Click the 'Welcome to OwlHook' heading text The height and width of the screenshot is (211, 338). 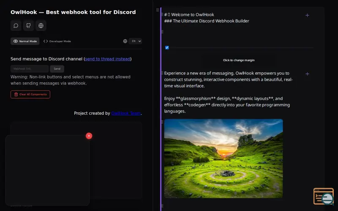193,15
